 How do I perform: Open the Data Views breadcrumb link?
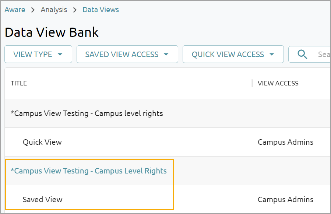[x=101, y=10]
